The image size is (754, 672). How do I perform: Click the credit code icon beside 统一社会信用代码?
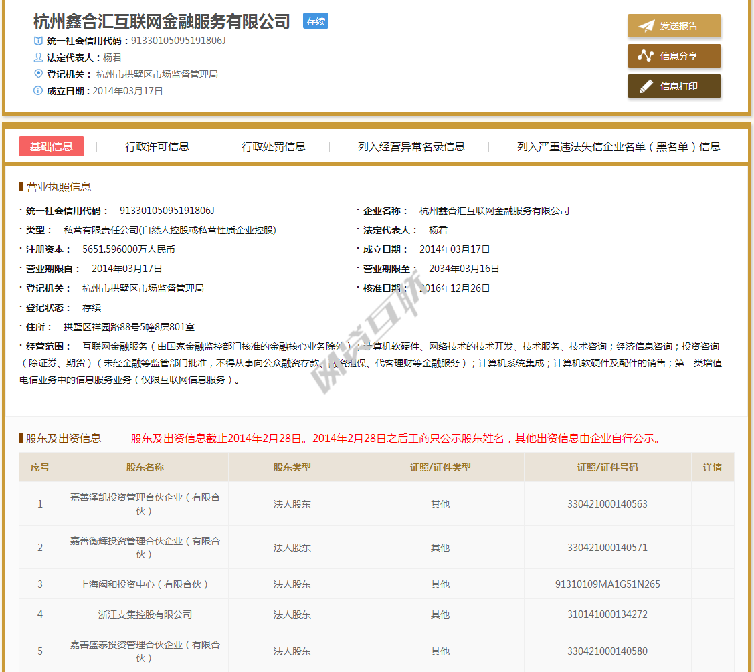click(38, 41)
